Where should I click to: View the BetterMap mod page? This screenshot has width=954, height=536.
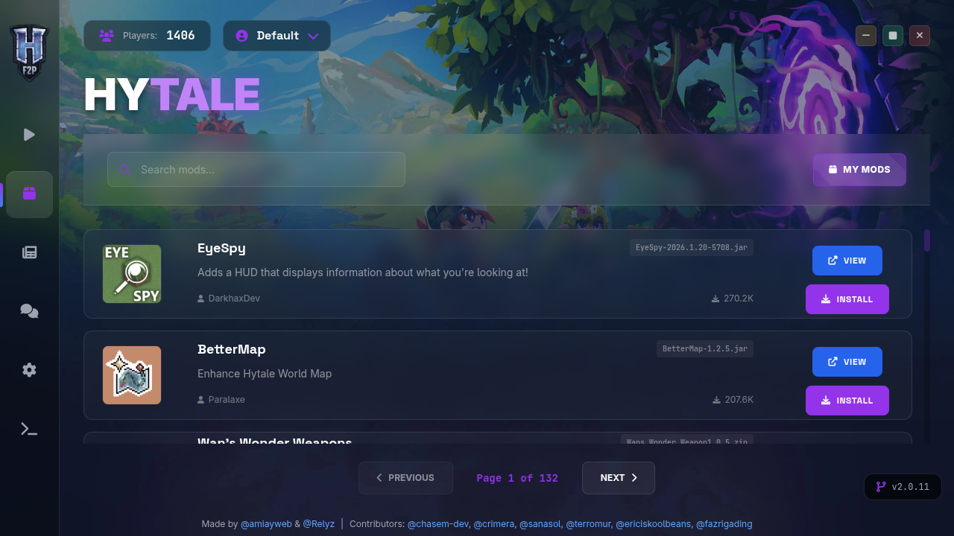[x=847, y=362]
